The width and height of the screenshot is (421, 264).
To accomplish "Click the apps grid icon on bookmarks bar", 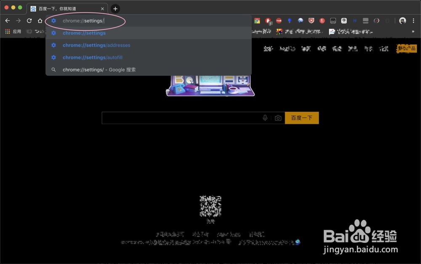I will (7, 31).
